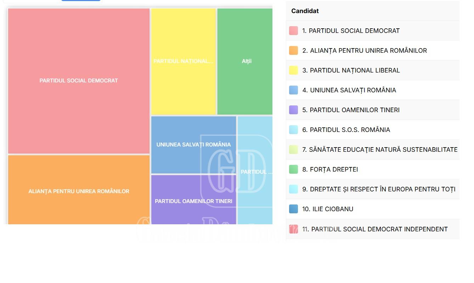This screenshot has width=474, height=283.
Task: Click the cyan swatch for Dreptate și Respect
Action: 293,189
